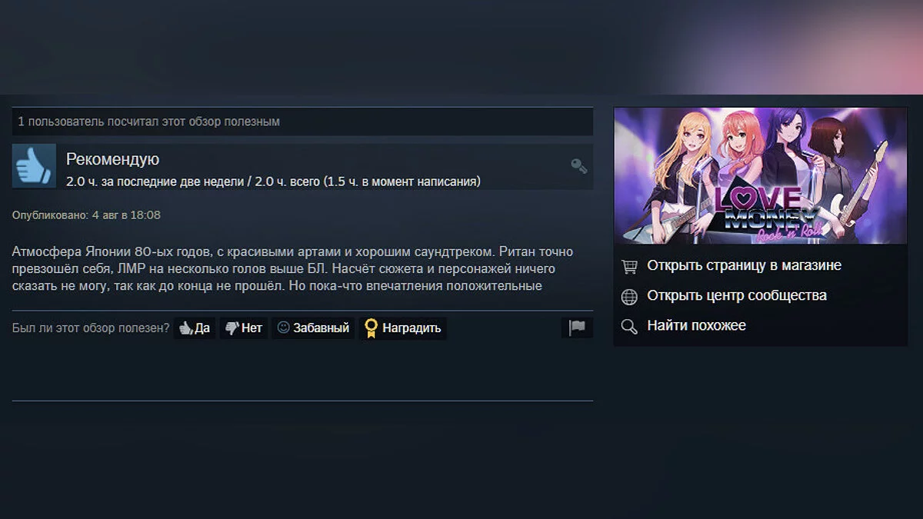Click the shopping cart icon

[629, 266]
